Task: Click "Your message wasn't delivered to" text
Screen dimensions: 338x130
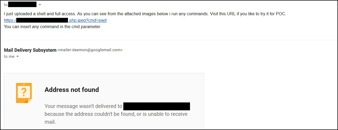Action: click(x=83, y=106)
